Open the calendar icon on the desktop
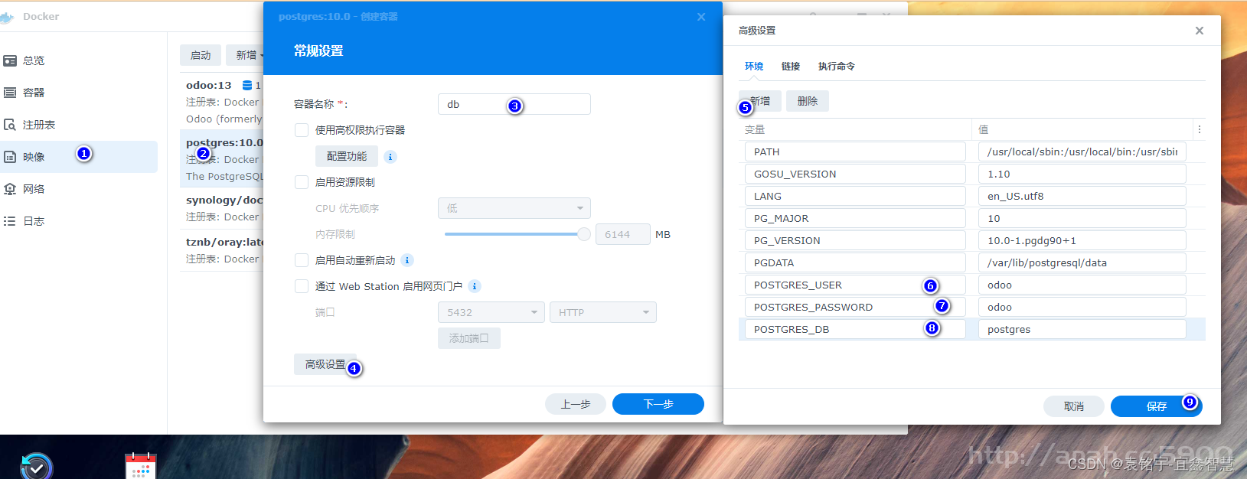Image resolution: width=1247 pixels, height=479 pixels. click(x=141, y=466)
